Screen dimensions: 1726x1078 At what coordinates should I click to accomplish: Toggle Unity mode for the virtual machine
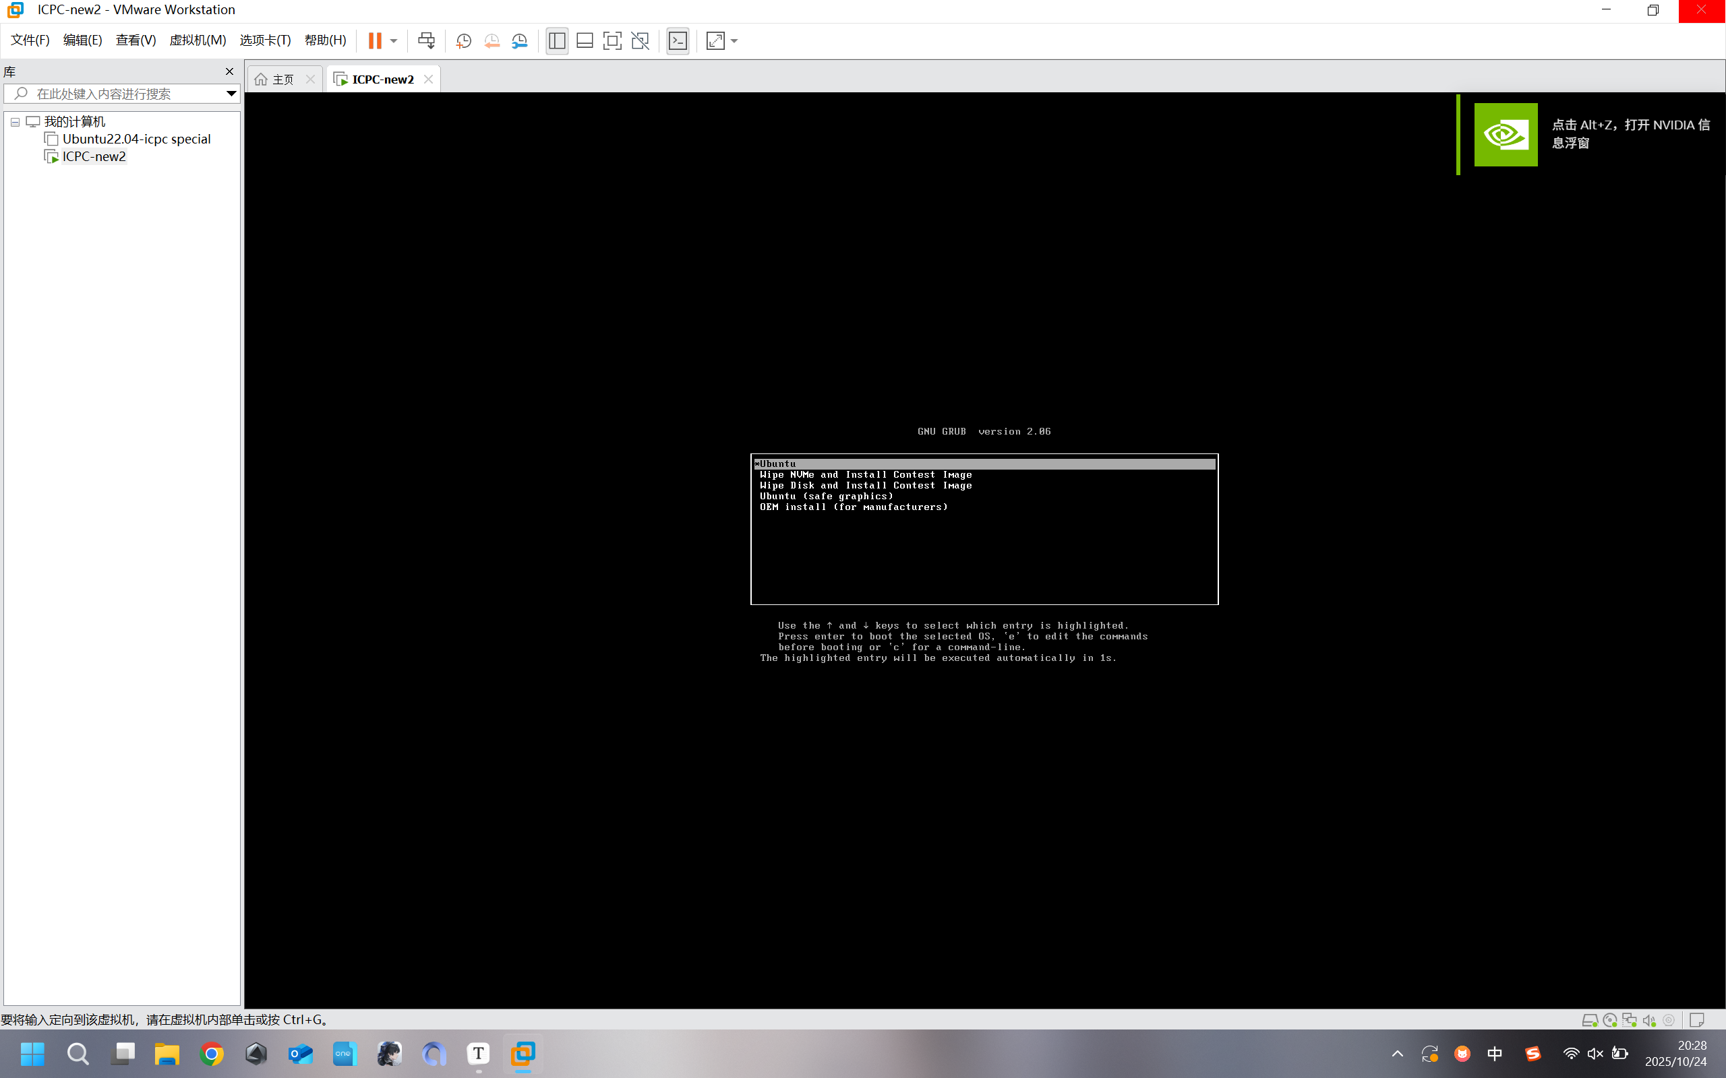(640, 40)
